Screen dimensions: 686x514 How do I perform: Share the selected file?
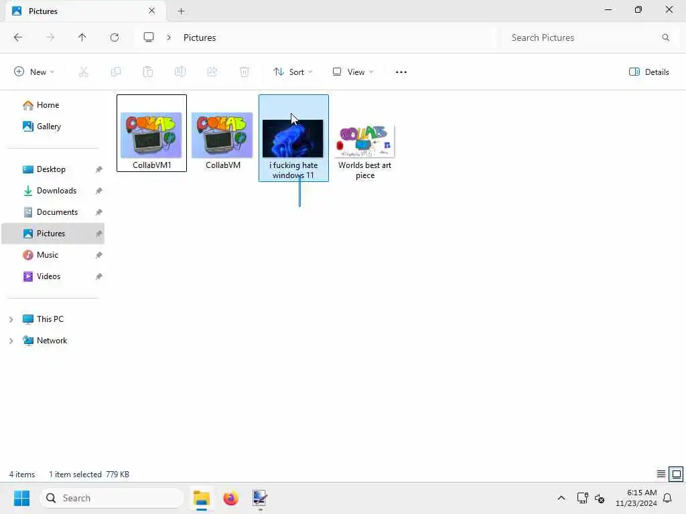pos(212,72)
